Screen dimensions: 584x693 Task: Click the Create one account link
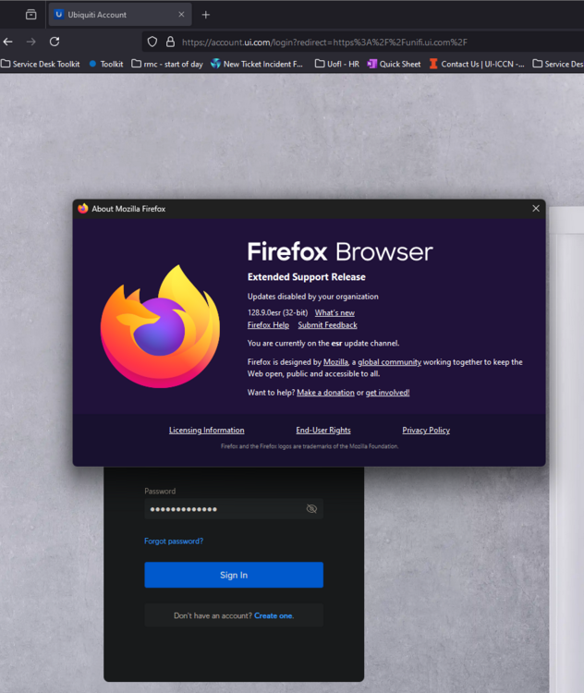click(274, 615)
